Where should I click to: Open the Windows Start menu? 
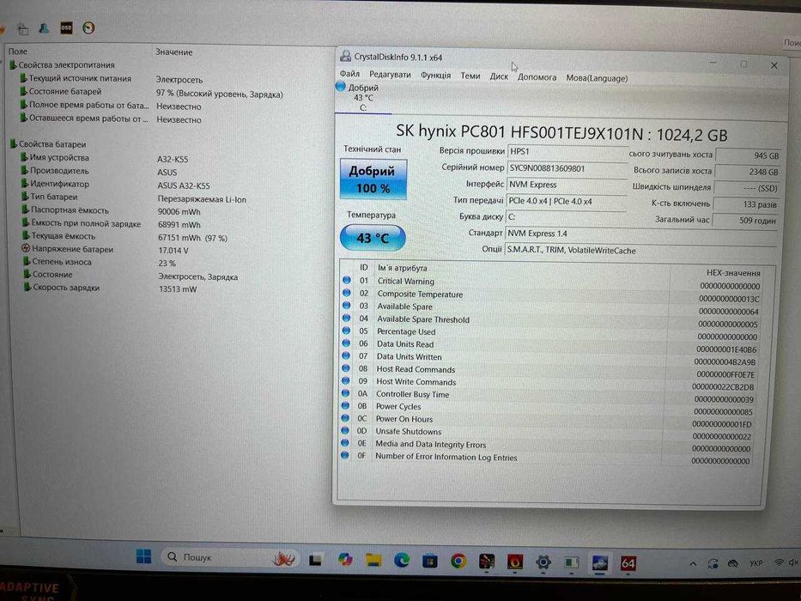[144, 556]
